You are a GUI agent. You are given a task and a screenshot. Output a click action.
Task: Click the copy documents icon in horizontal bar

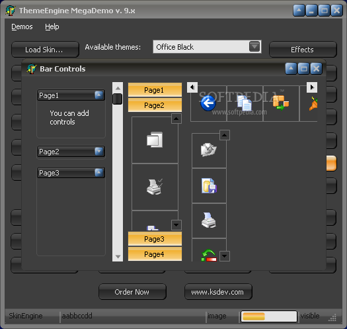tap(245, 103)
